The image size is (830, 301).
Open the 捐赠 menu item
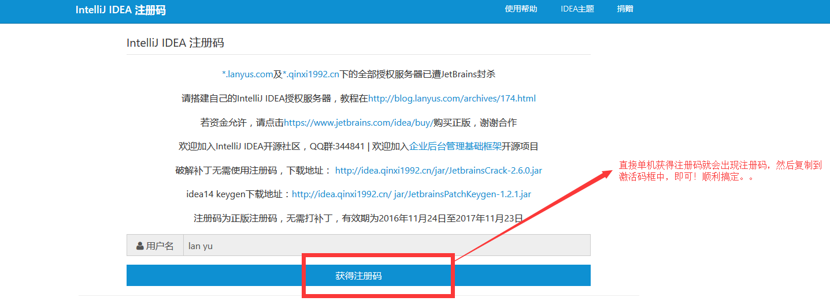coord(625,9)
